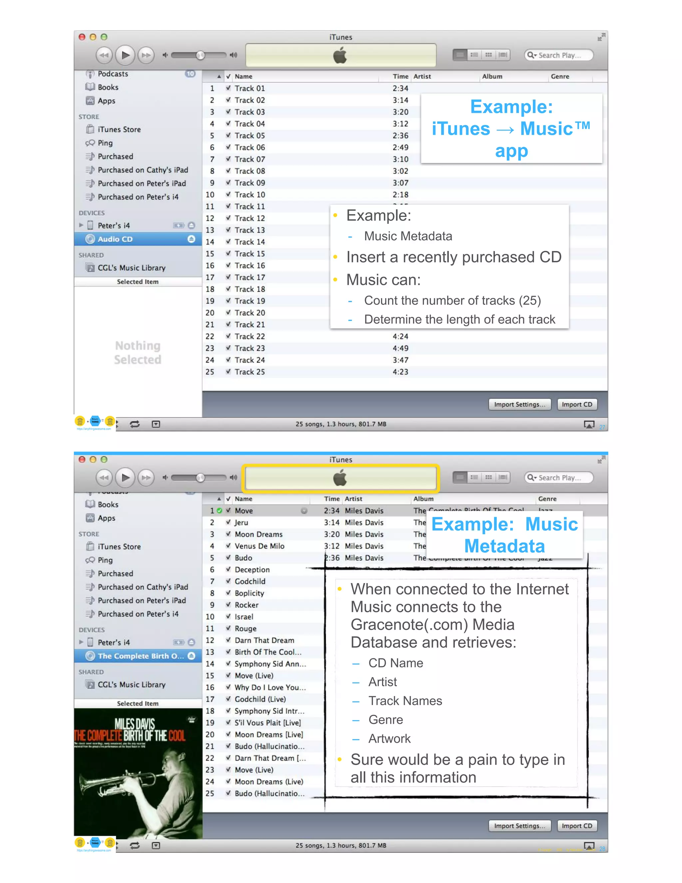The image size is (682, 883).
Task: Click Play button in top iTunes window
Action: click(125, 55)
